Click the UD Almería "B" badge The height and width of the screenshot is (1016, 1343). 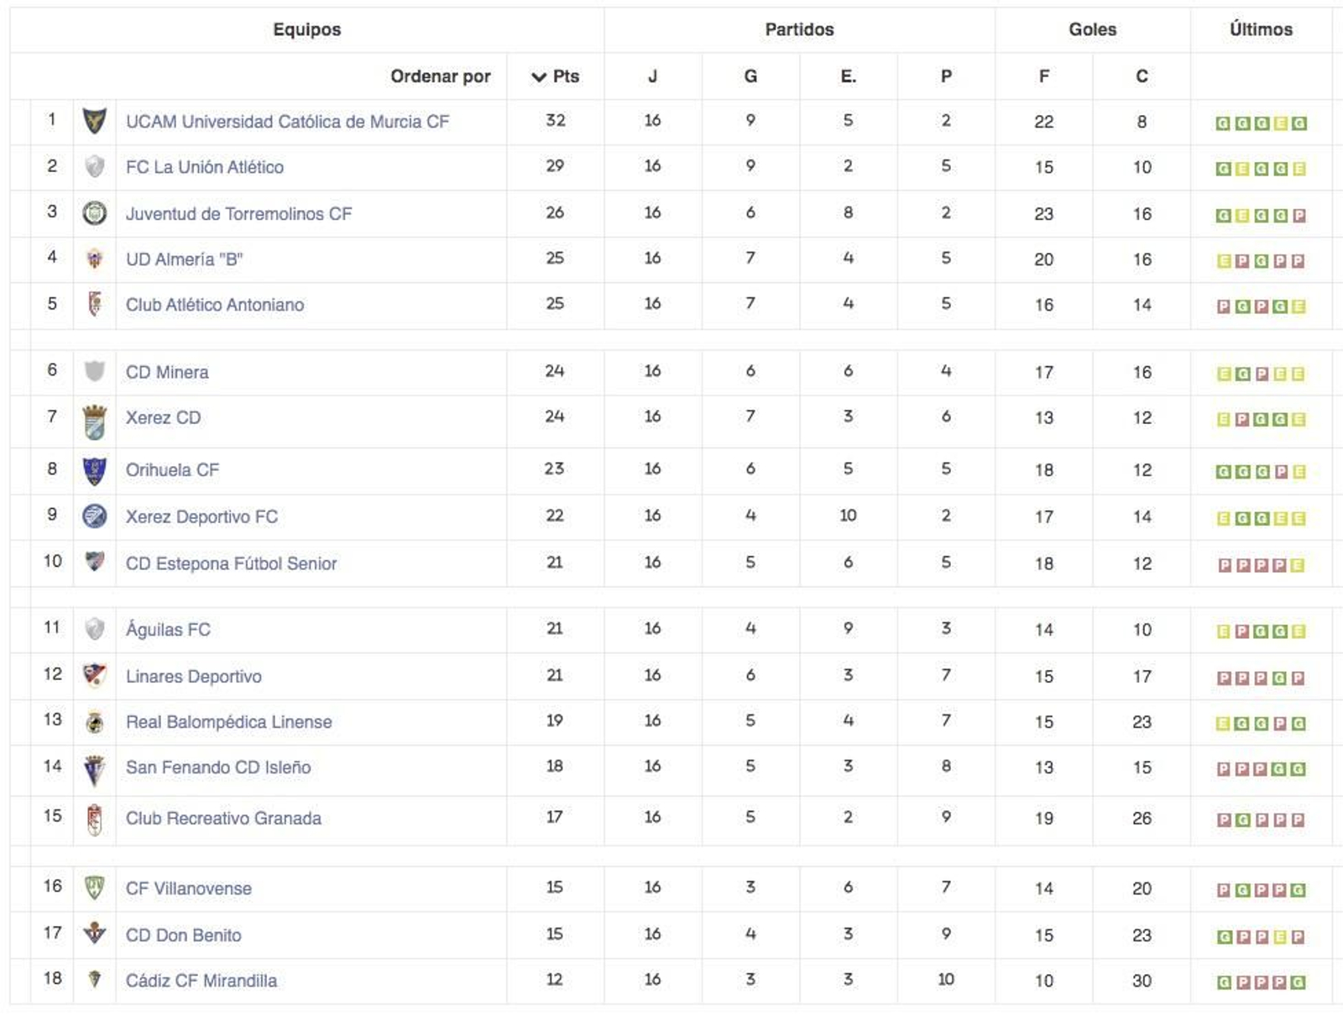(x=95, y=259)
